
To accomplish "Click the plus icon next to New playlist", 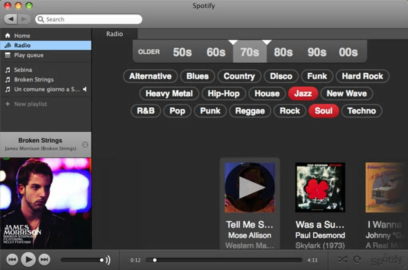I will coord(8,104).
